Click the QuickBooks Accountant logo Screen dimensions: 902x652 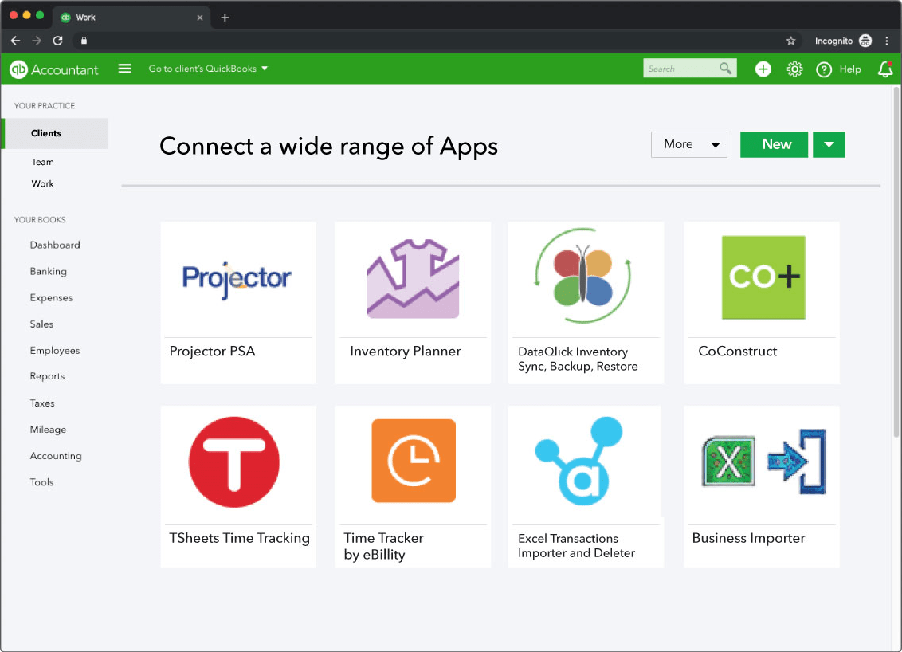click(x=53, y=69)
